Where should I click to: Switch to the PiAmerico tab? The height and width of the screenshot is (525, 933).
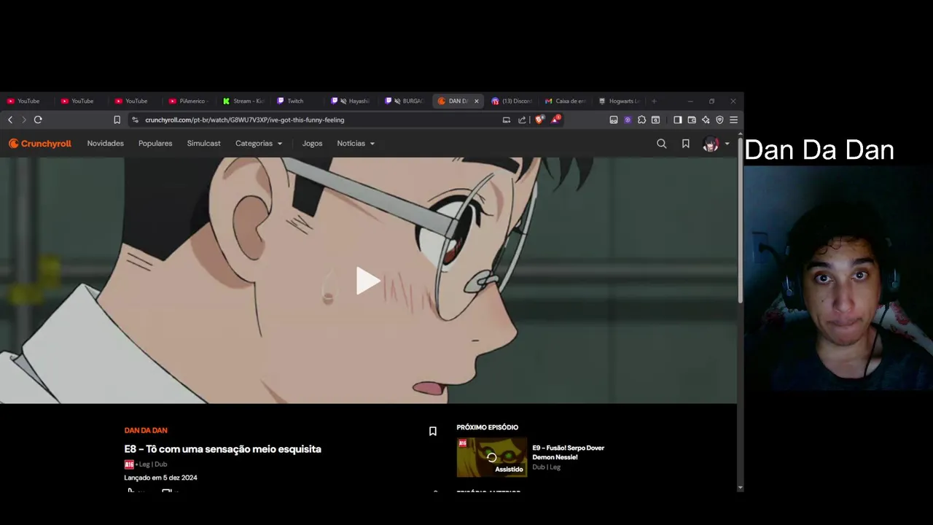[190, 101]
